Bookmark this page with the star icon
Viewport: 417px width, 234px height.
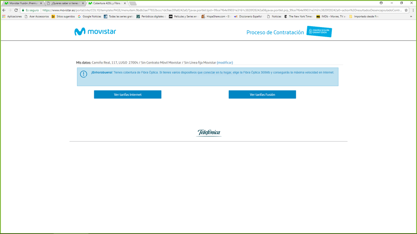point(406,10)
